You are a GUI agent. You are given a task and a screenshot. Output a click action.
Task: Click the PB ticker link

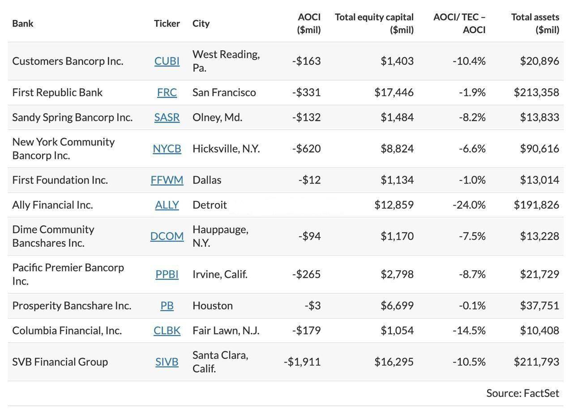(167, 306)
